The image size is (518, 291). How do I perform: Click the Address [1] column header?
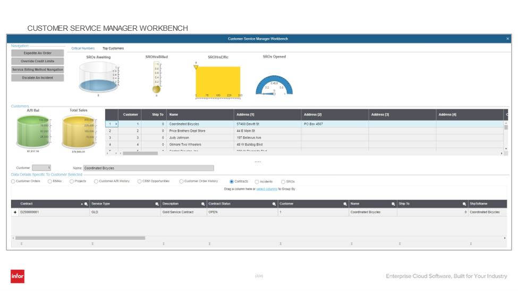tap(267, 115)
